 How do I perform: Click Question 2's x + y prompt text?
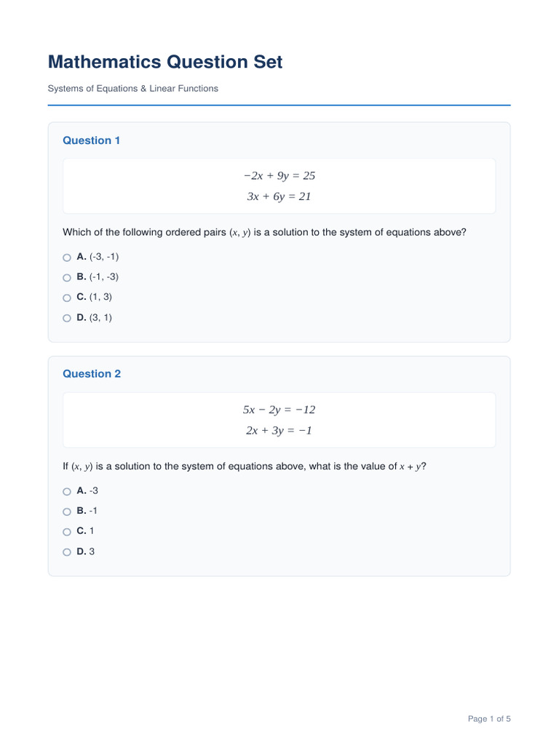point(245,466)
